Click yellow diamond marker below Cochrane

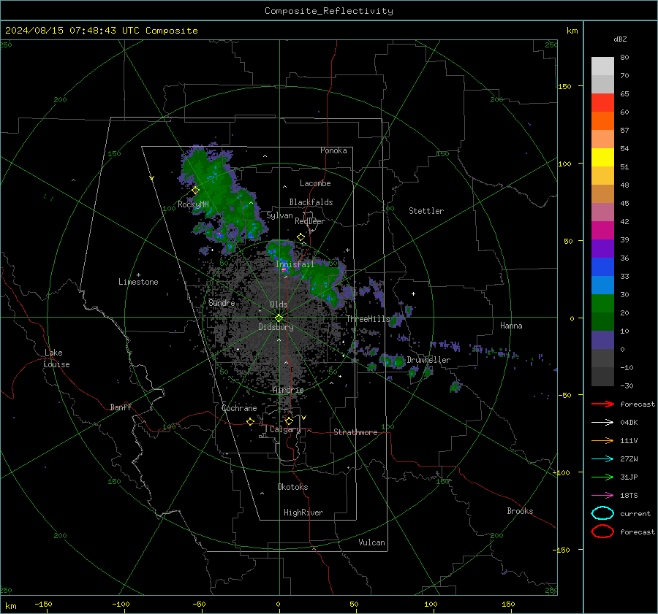point(251,422)
